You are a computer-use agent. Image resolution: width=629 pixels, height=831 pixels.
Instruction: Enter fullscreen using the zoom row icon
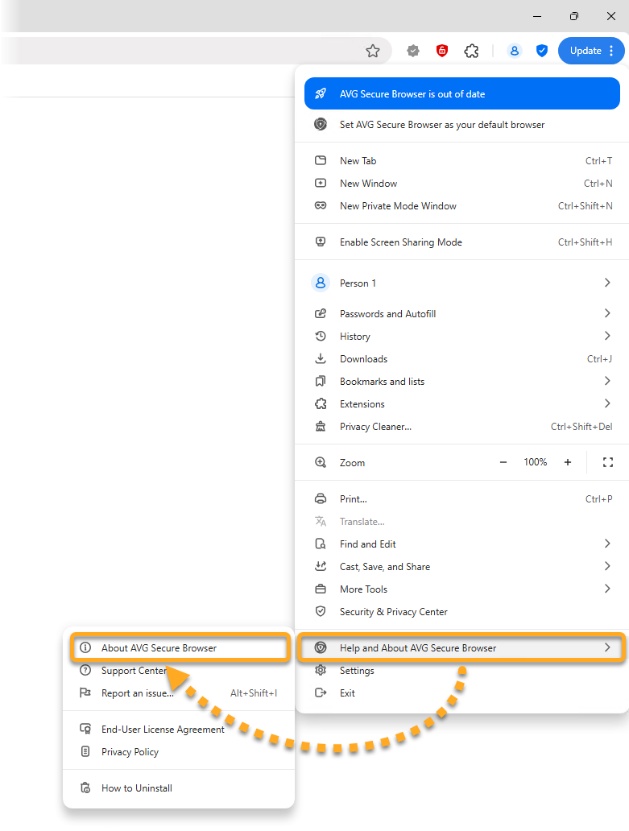[608, 462]
